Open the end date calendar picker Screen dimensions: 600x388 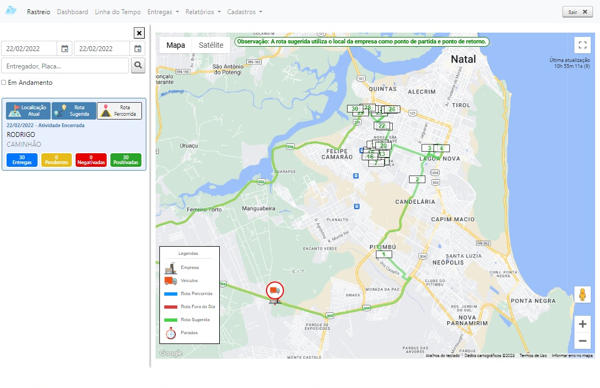138,48
